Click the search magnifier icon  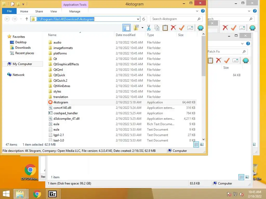point(199,19)
